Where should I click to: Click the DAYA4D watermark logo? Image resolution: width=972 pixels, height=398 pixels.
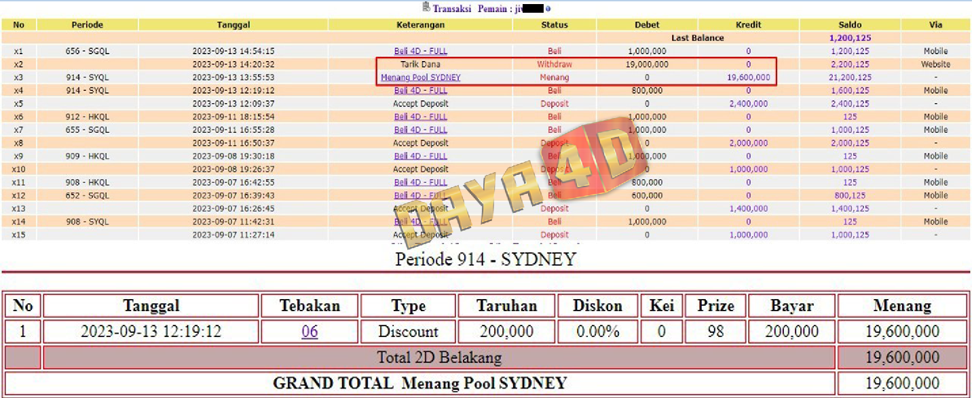[516, 182]
